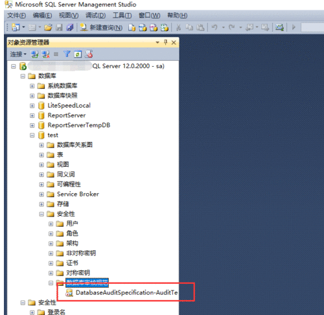The image size is (324, 315).
Task: Toggle the auto-hide pin on 对象资源管理器
Action: (166, 42)
